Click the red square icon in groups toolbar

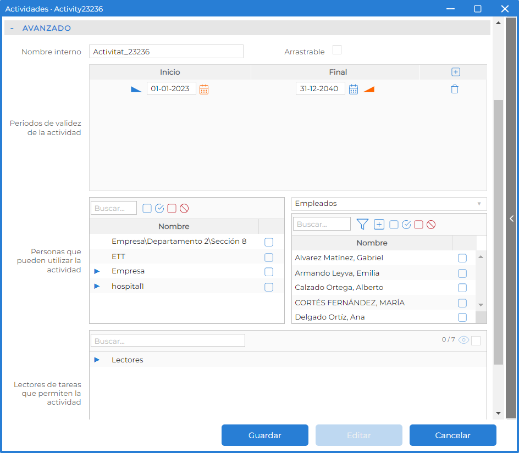pyautogui.click(x=172, y=208)
